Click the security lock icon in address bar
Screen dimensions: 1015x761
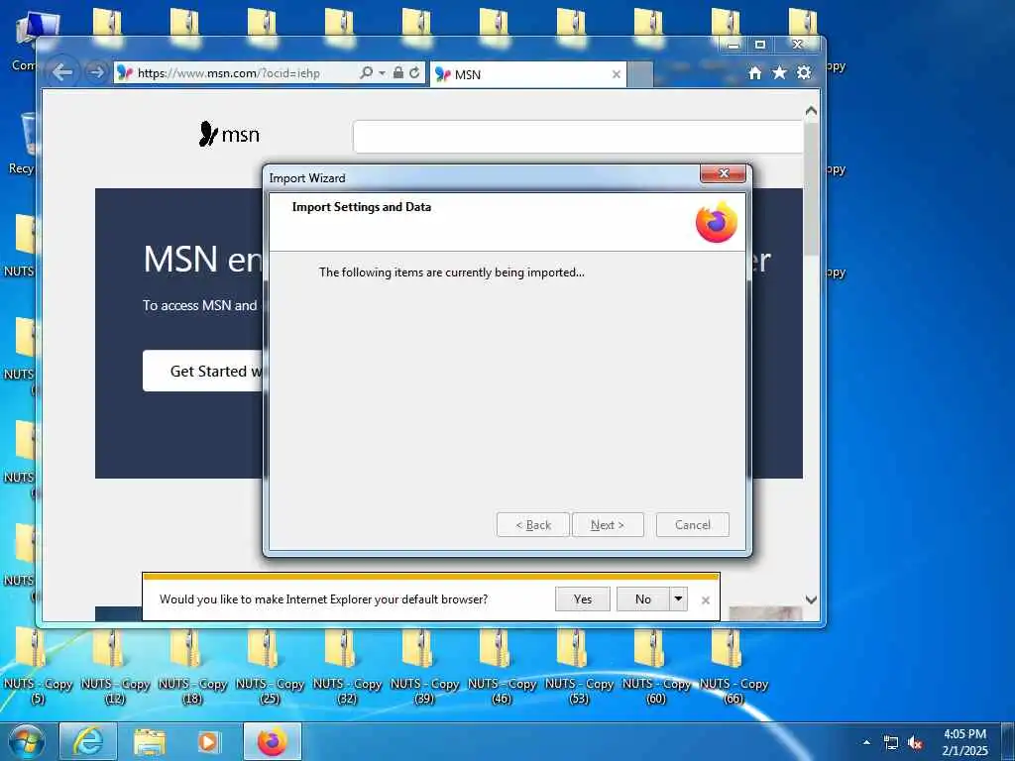click(398, 72)
